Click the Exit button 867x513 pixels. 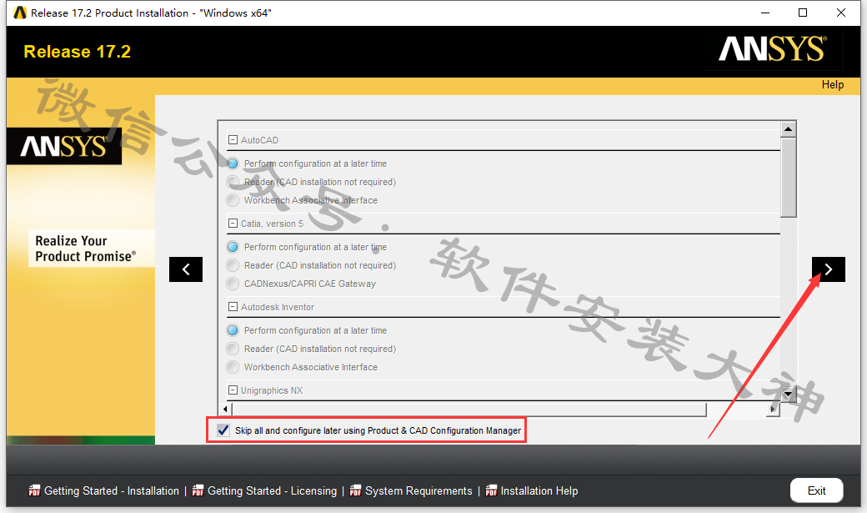tap(817, 490)
